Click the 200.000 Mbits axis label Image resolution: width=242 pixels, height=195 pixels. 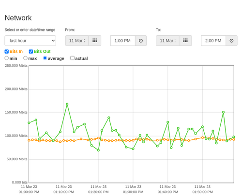pyautogui.click(x=16, y=89)
